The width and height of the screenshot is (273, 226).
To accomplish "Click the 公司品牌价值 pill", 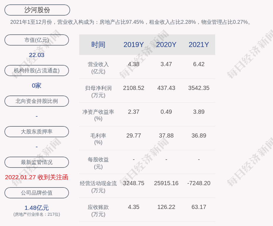I will pos(37,193).
